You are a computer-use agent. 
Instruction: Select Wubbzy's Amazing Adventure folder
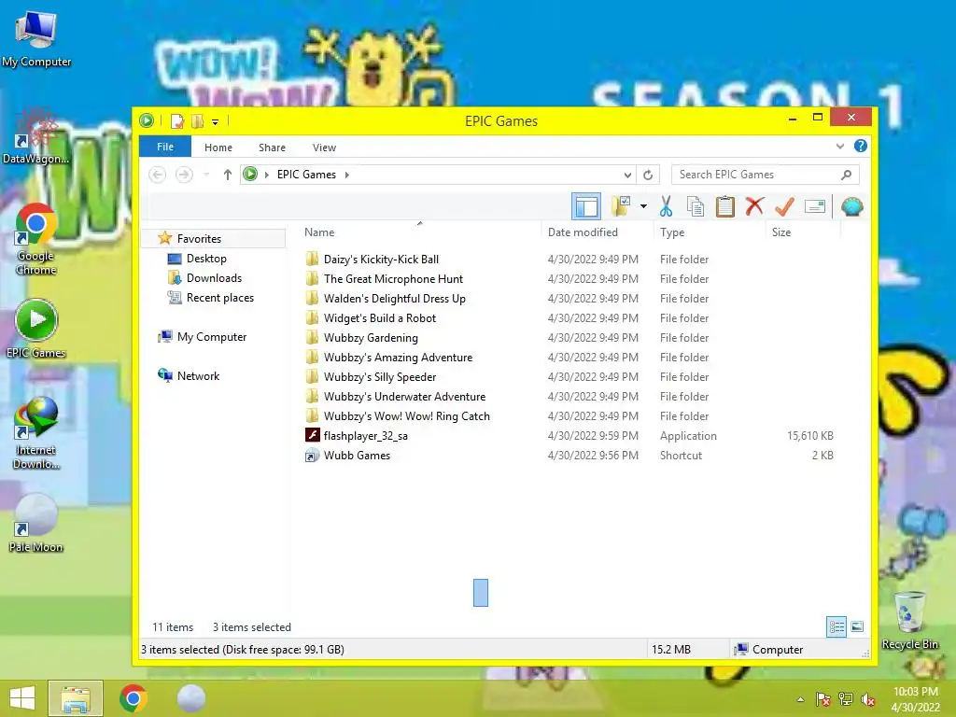[x=398, y=358]
